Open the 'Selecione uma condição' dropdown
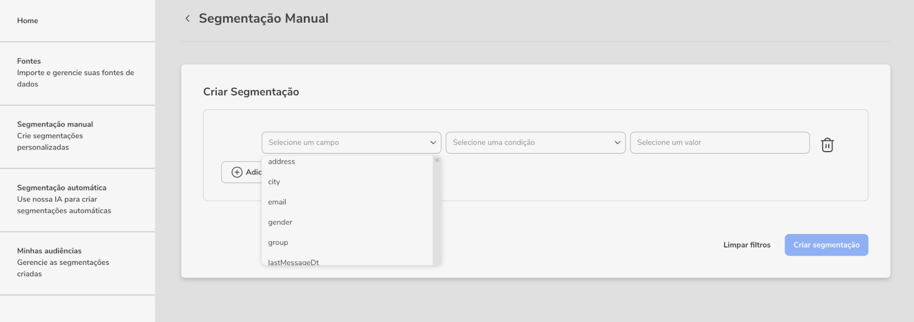Image resolution: width=914 pixels, height=322 pixels. 535,142
